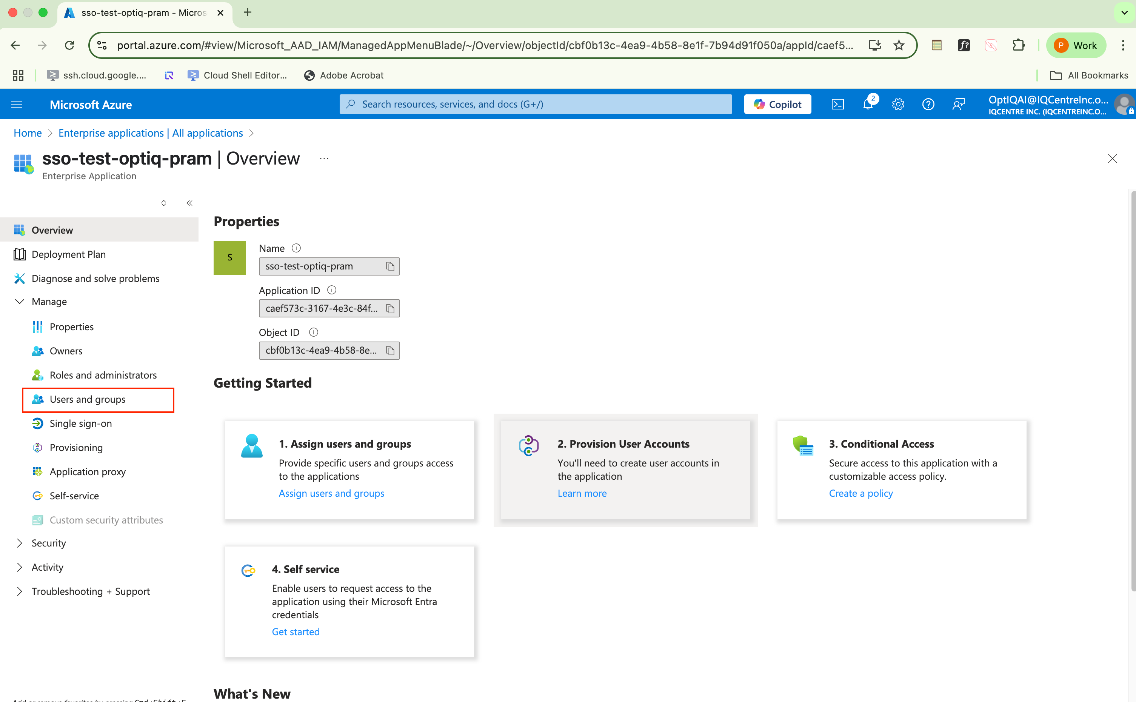Open Azure Cloud Shell from the header
Screen dimensions: 1136x702
point(837,105)
